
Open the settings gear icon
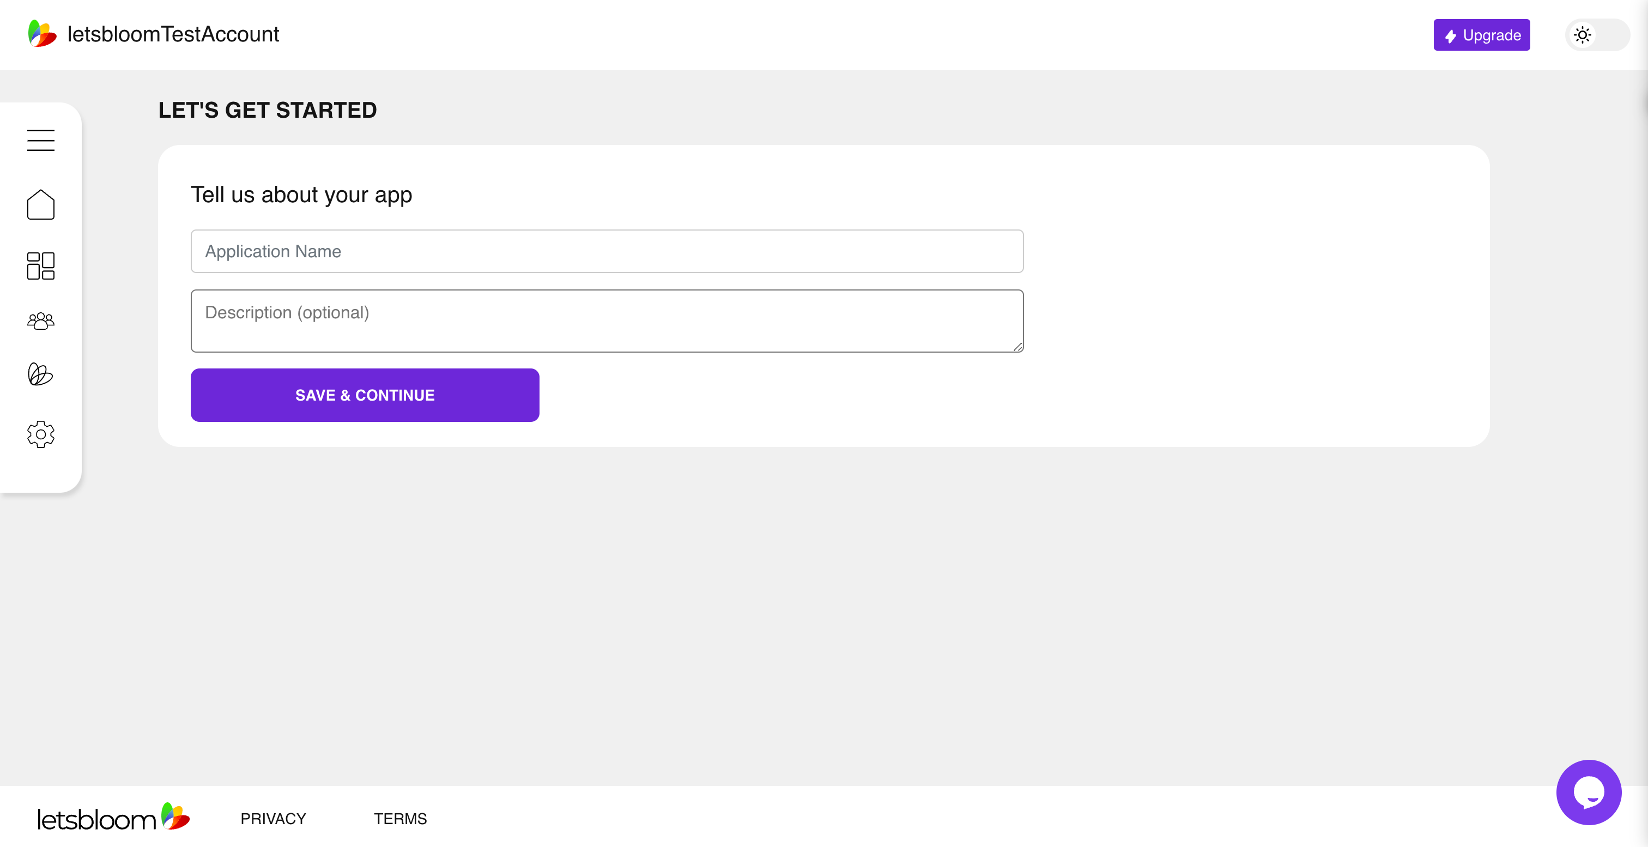[40, 434]
